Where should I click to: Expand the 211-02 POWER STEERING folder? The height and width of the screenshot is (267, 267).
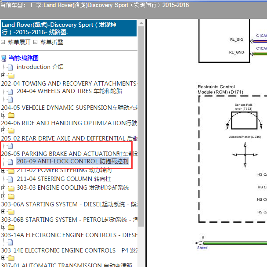tap(3, 171)
